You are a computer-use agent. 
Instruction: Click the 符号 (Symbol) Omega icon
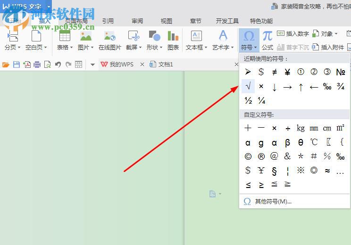tap(249, 36)
